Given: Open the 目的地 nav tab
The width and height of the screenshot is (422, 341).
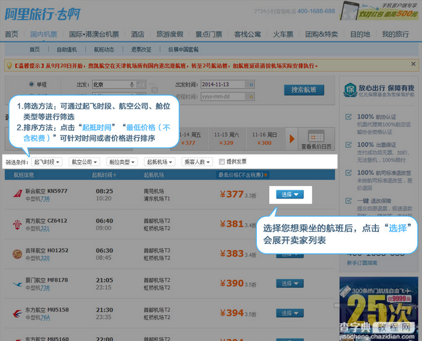Looking at the screenshot, I should click(x=360, y=35).
